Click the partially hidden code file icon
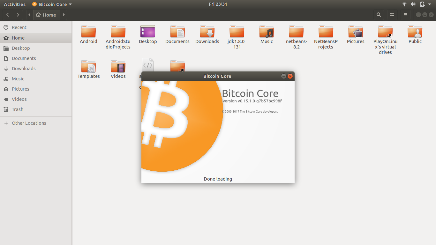The width and height of the screenshot is (436, 245). click(x=148, y=64)
